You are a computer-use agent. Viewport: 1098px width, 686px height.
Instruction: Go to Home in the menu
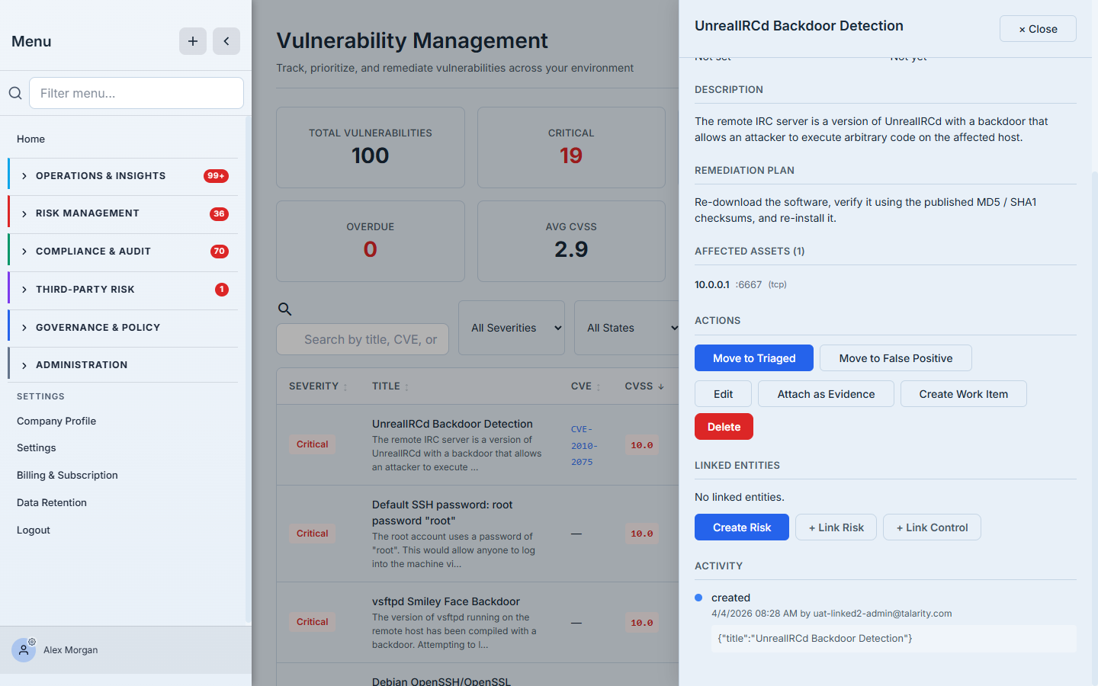[31, 139]
